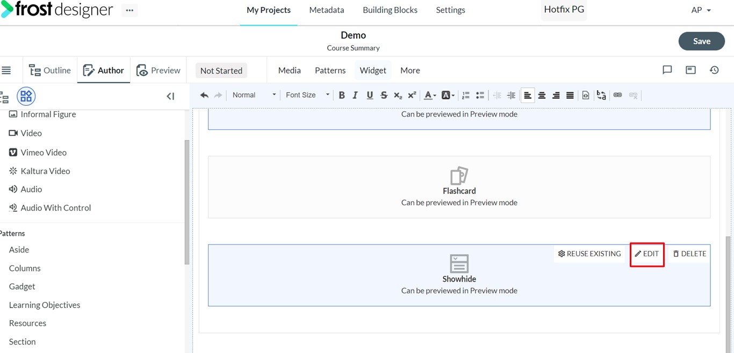Screen dimensions: 734x353
Task: Align text left
Action: [528, 95]
